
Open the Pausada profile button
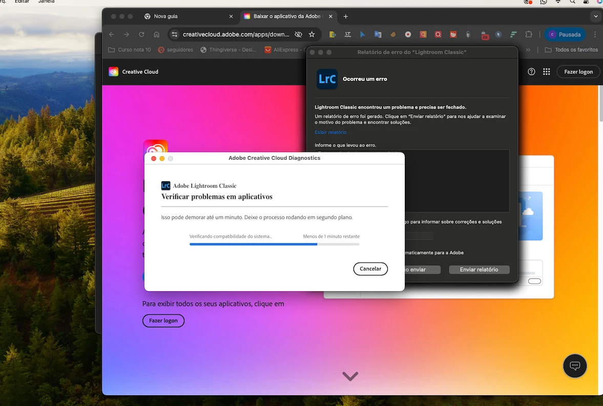pos(565,34)
